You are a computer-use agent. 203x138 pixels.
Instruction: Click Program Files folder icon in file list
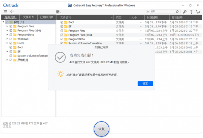[x=66, y=31]
